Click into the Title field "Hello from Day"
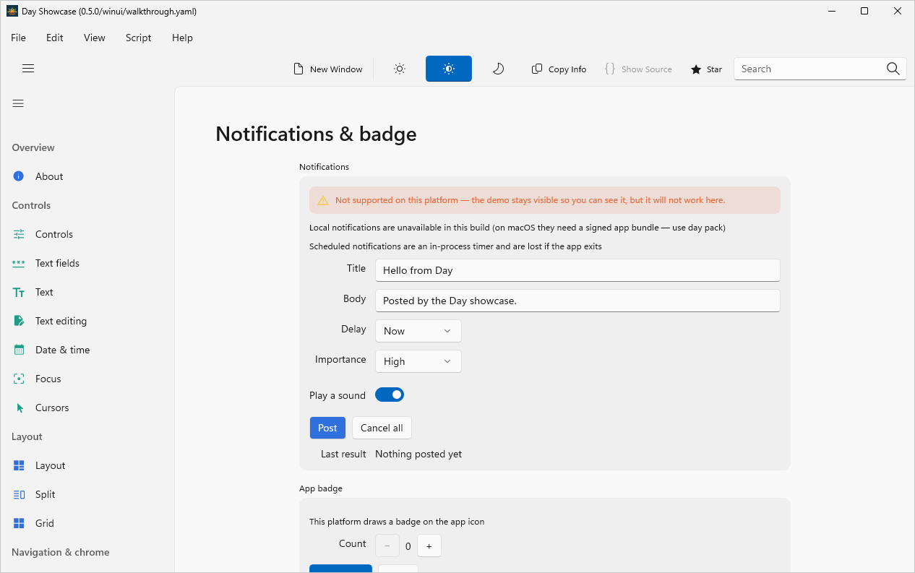This screenshot has height=573, width=915. (x=577, y=270)
